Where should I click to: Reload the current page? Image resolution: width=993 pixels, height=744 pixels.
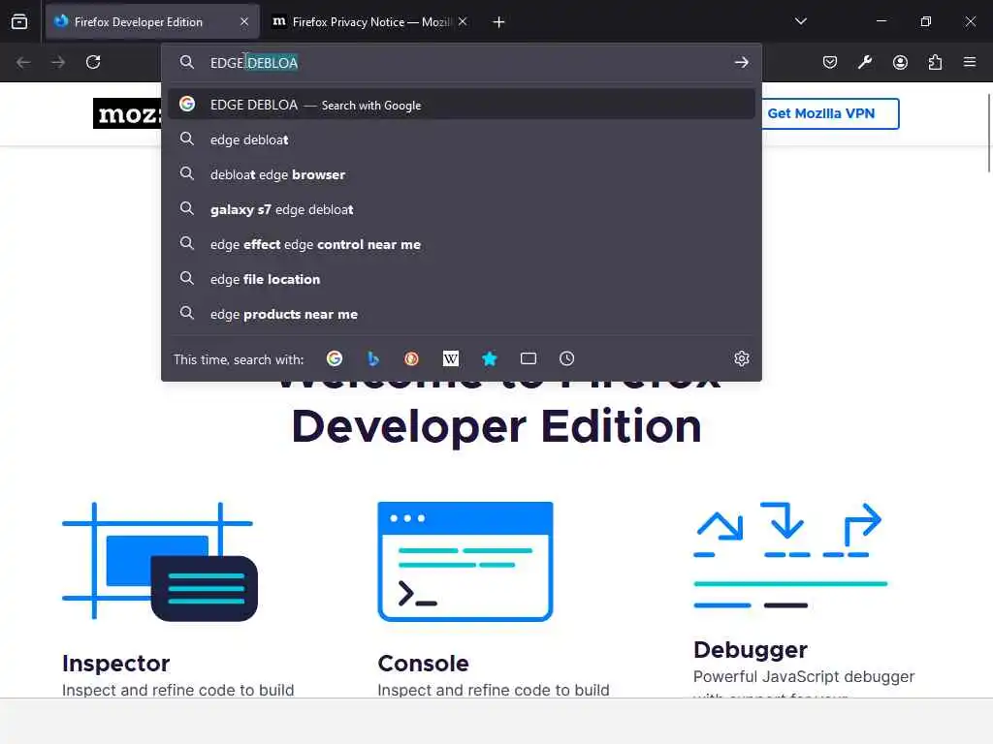pos(93,62)
